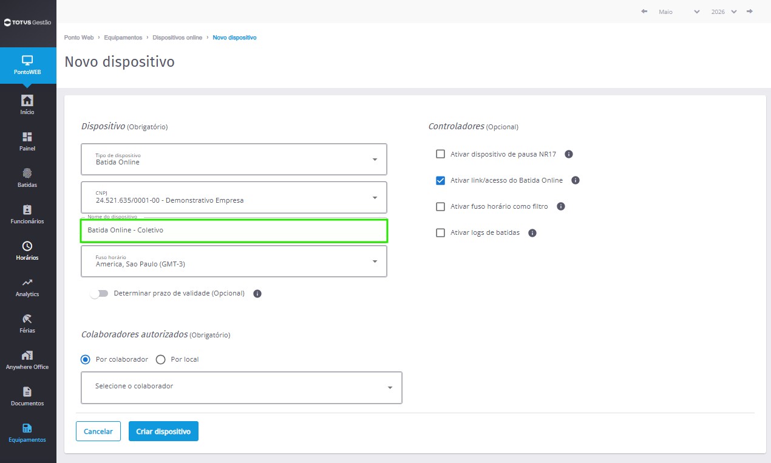Select Por local radio button
771x463 pixels.
pyautogui.click(x=161, y=359)
